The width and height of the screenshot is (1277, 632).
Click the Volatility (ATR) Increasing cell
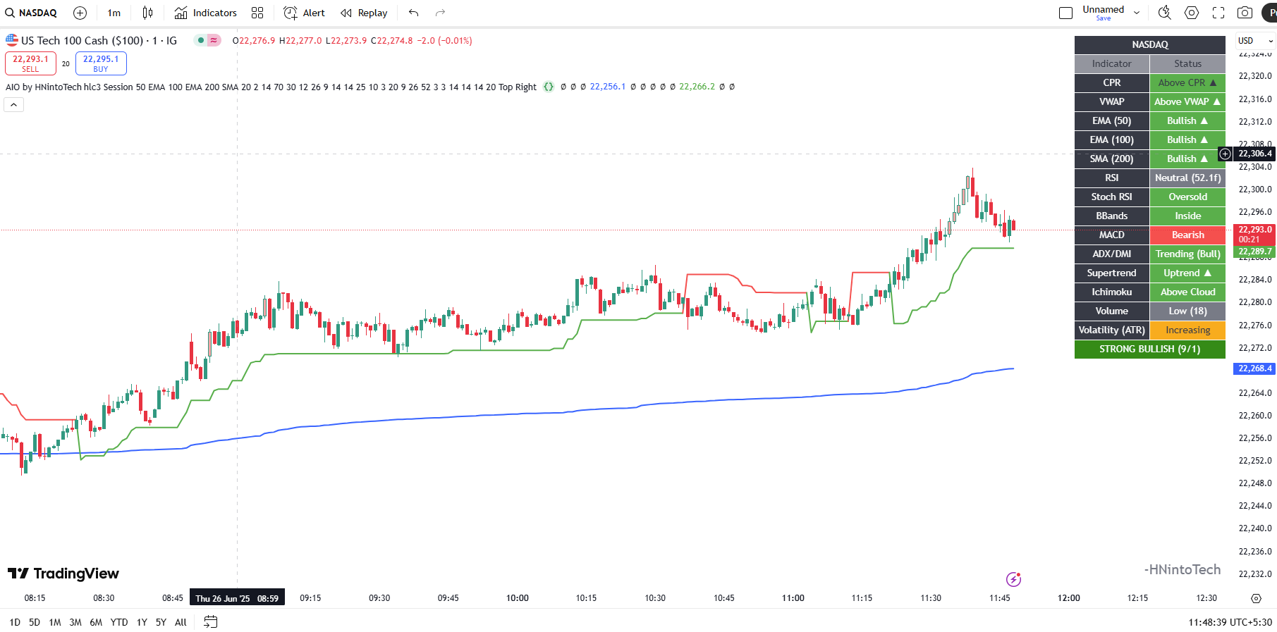1187,330
